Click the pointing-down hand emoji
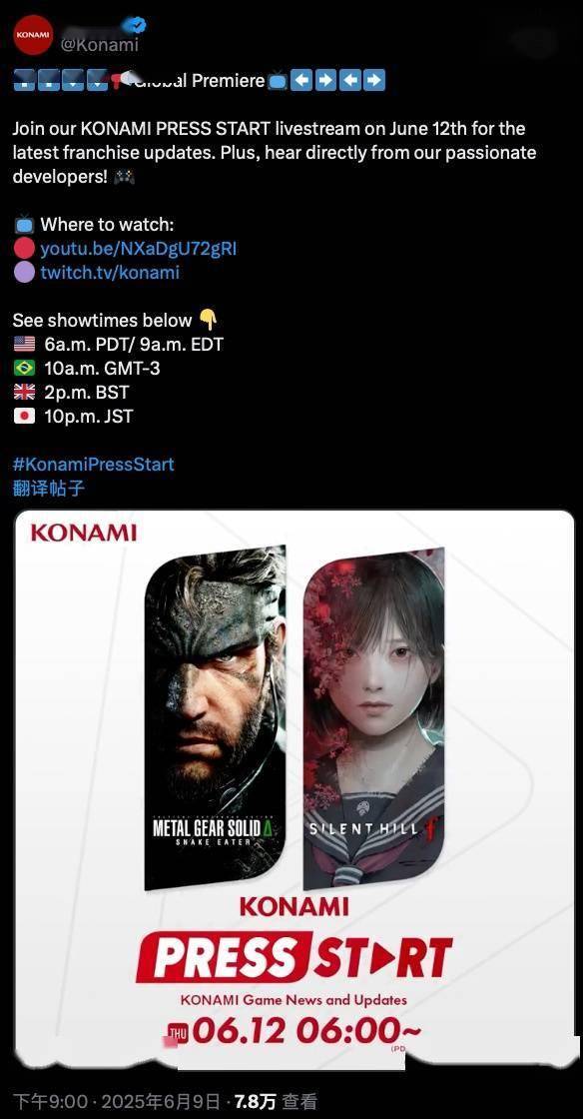 [x=208, y=320]
